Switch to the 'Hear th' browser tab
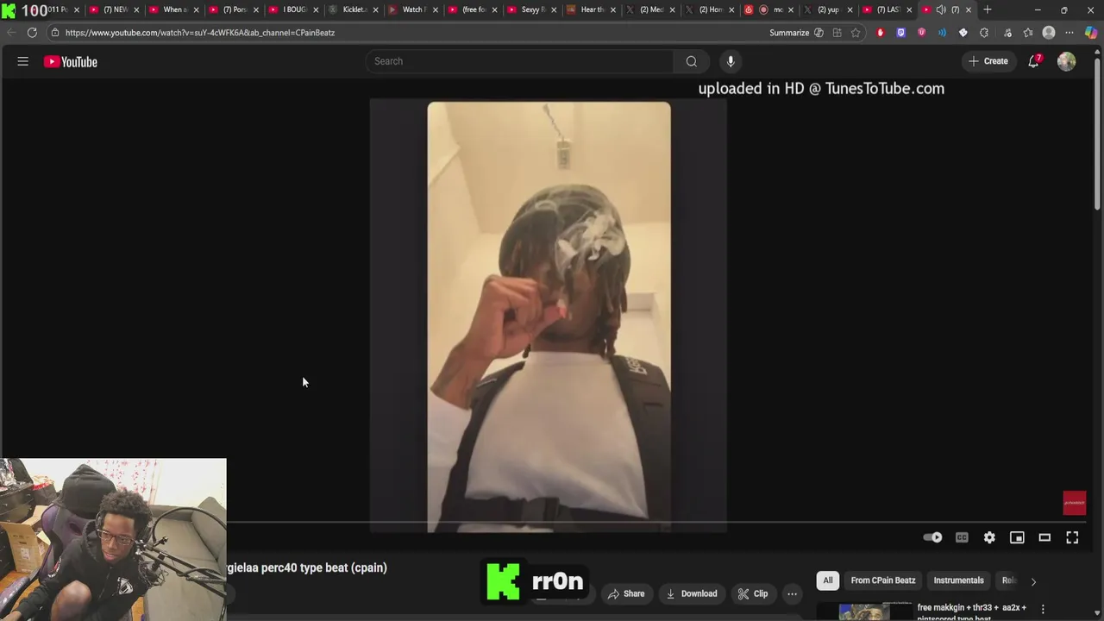The image size is (1104, 621). (592, 9)
